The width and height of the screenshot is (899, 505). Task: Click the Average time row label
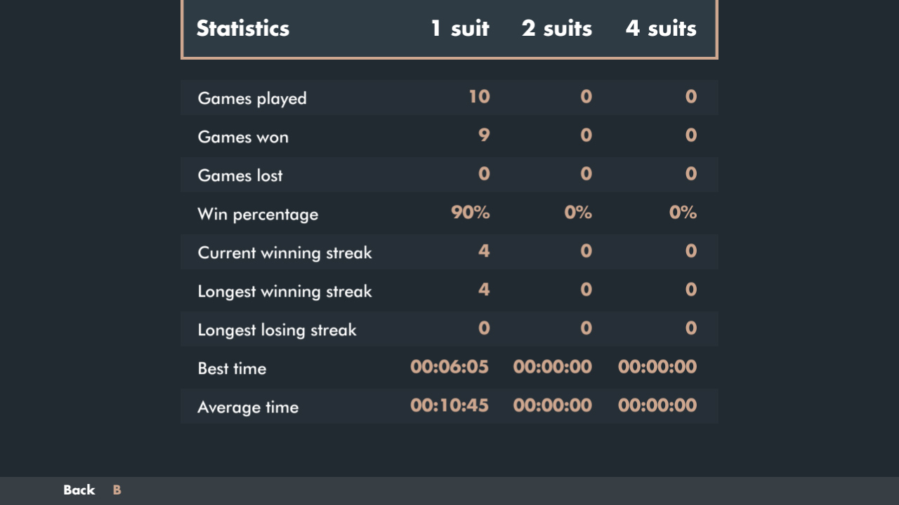tap(248, 407)
